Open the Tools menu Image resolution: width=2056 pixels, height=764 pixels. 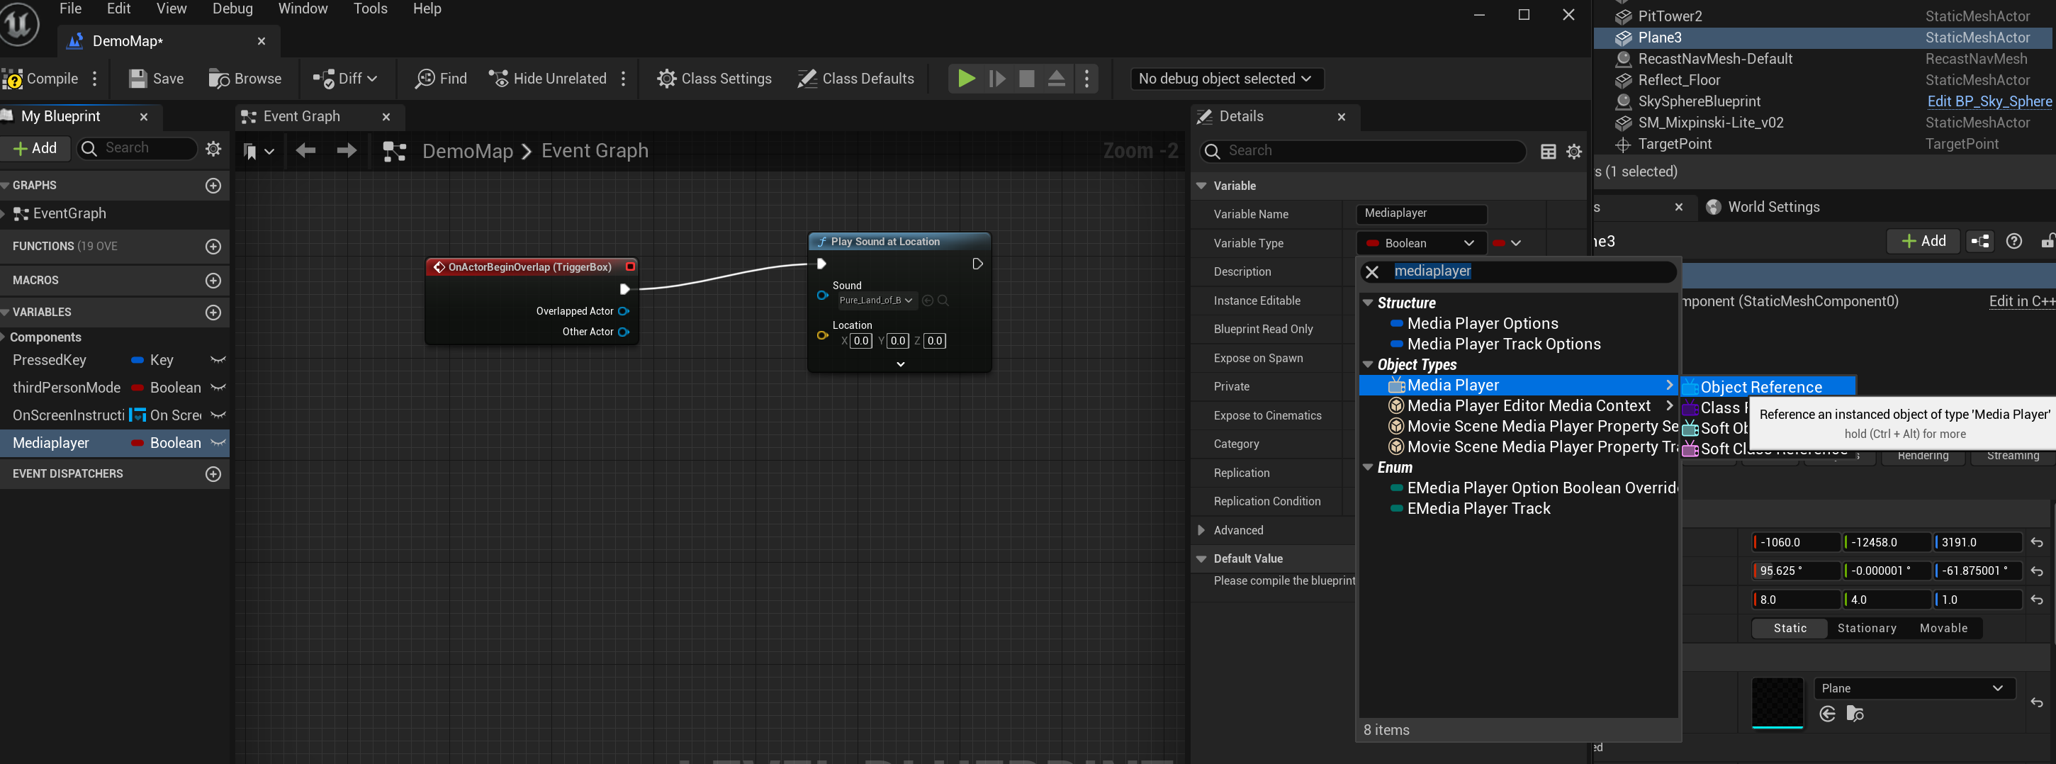point(371,9)
